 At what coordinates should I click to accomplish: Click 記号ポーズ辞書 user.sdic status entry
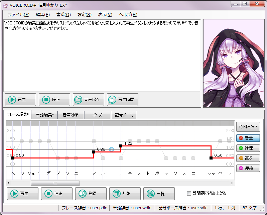coord(183,208)
